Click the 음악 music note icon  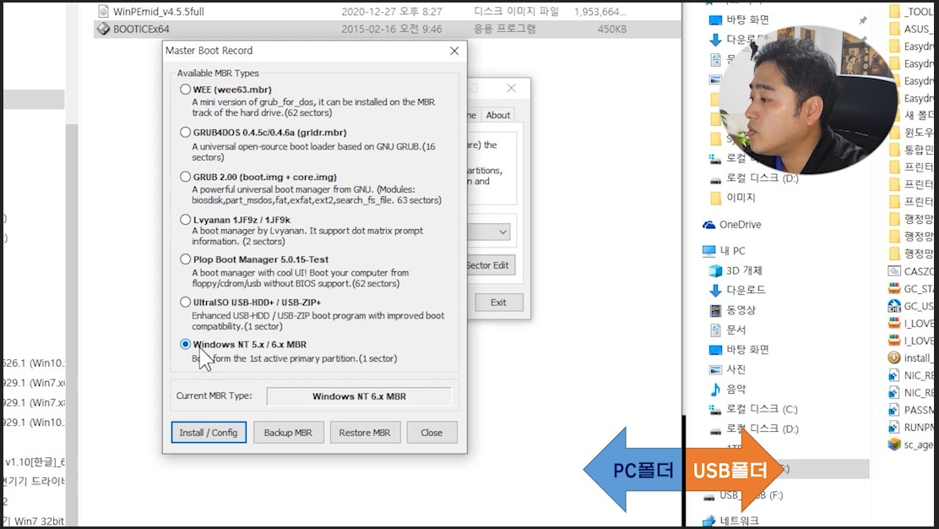715,390
